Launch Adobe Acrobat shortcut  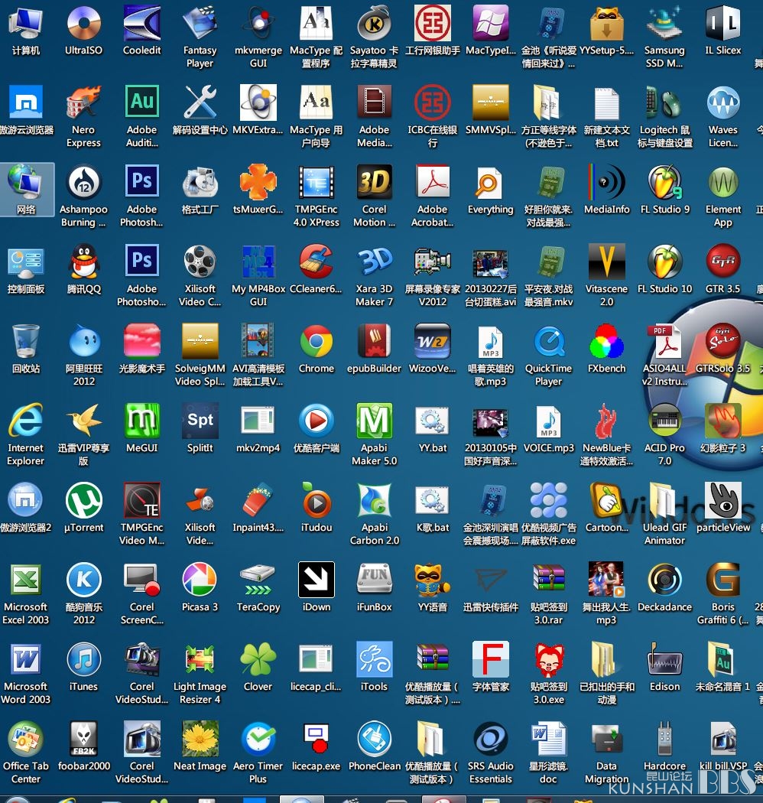433,182
